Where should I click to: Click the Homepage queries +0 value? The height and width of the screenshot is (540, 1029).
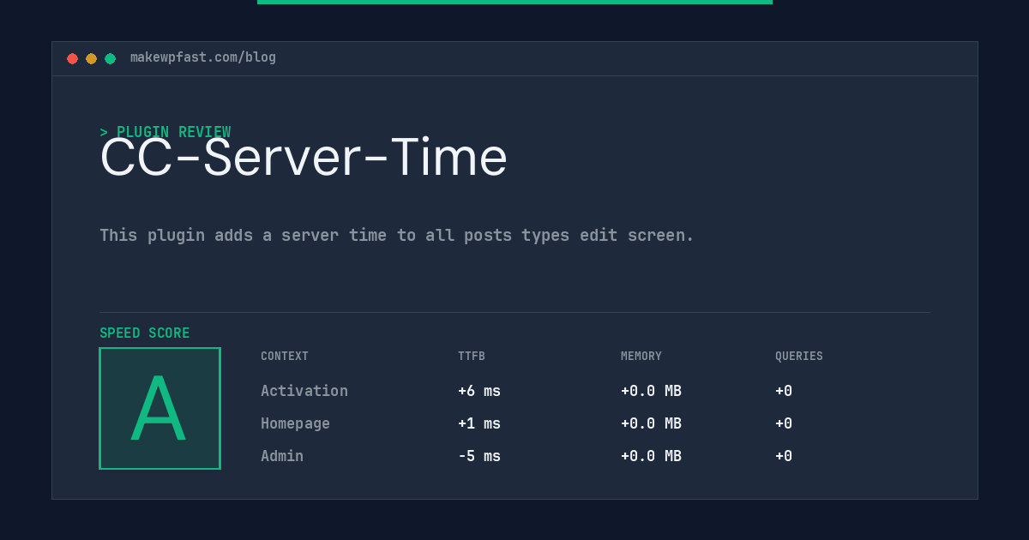784,423
